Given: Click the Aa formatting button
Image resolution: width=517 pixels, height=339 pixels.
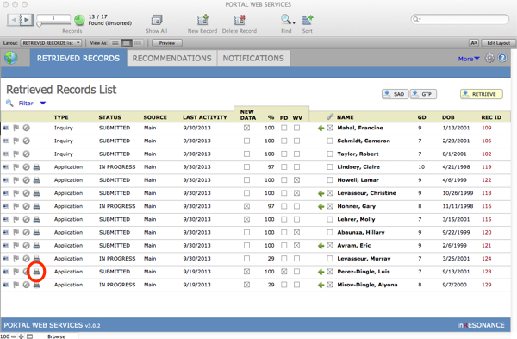Looking at the screenshot, I should coord(473,43).
